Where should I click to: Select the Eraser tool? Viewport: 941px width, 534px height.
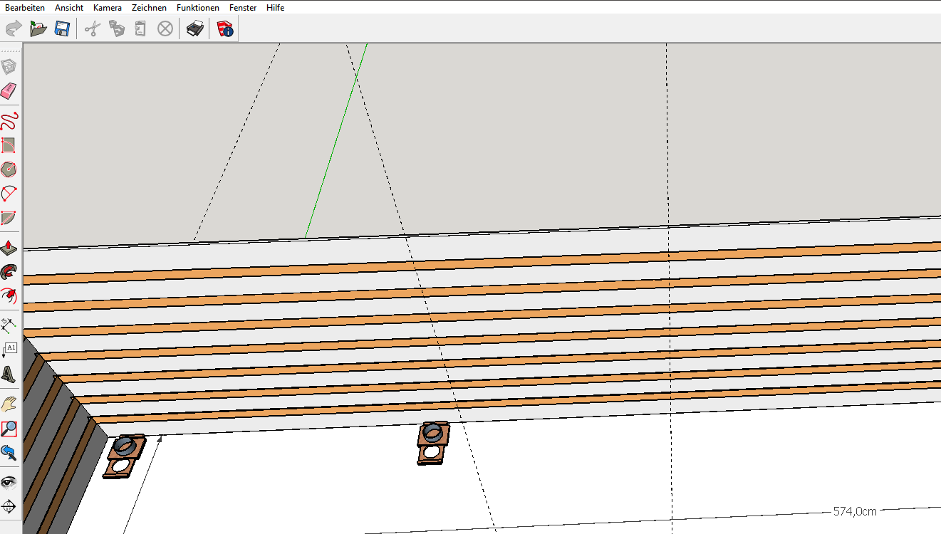pos(9,91)
